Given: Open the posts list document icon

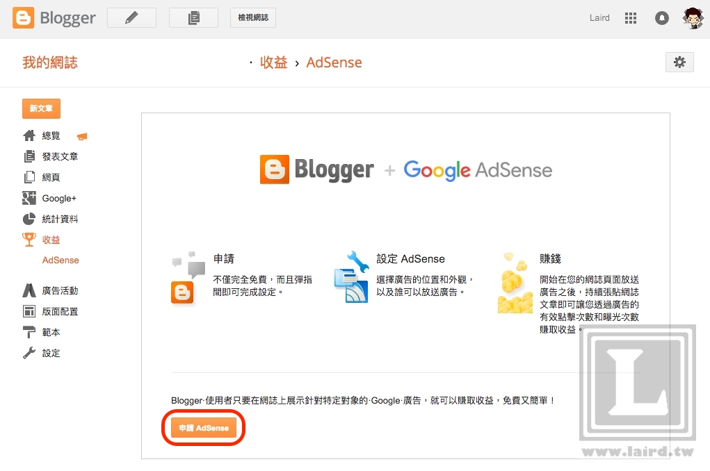Looking at the screenshot, I should (x=194, y=17).
